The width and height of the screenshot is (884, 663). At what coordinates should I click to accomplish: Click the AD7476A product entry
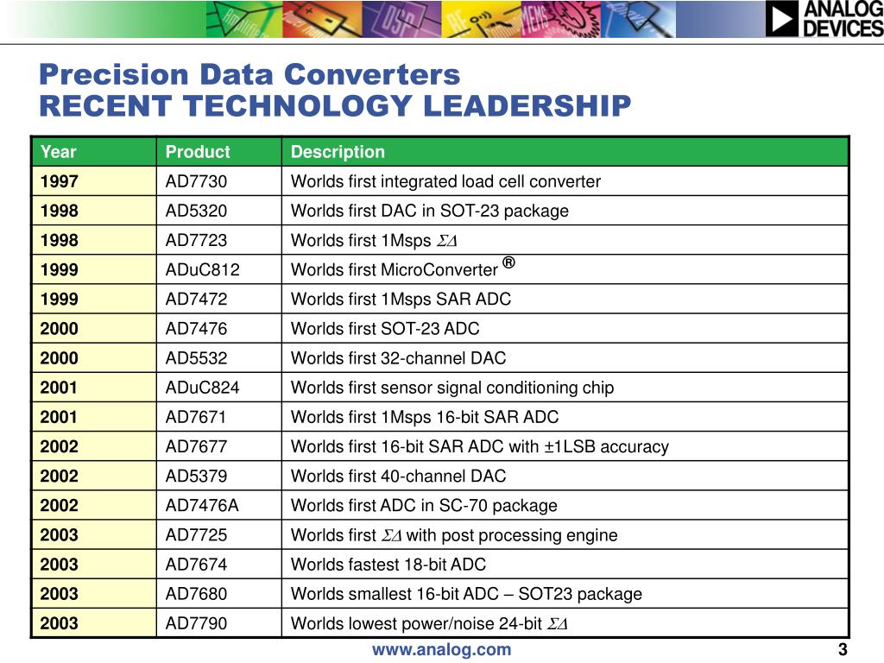pos(202,505)
